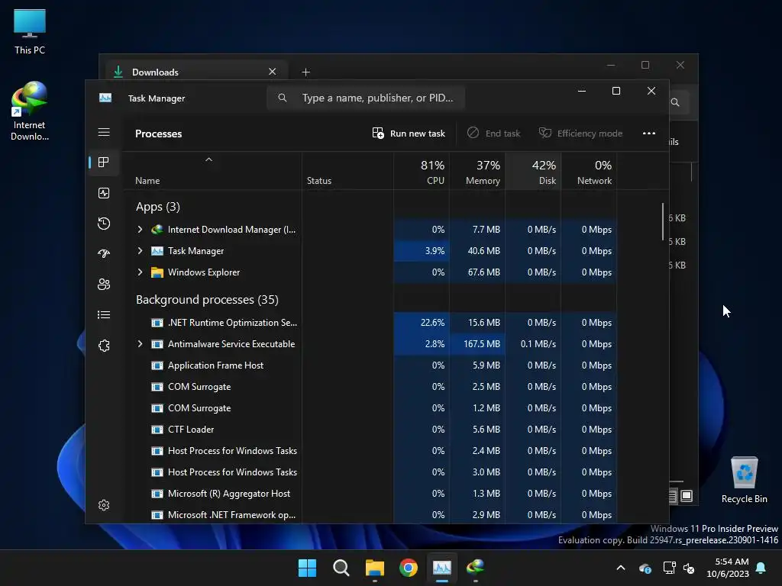Image resolution: width=782 pixels, height=586 pixels.
Task: Click the process list vertical scrollbar
Action: (x=663, y=221)
